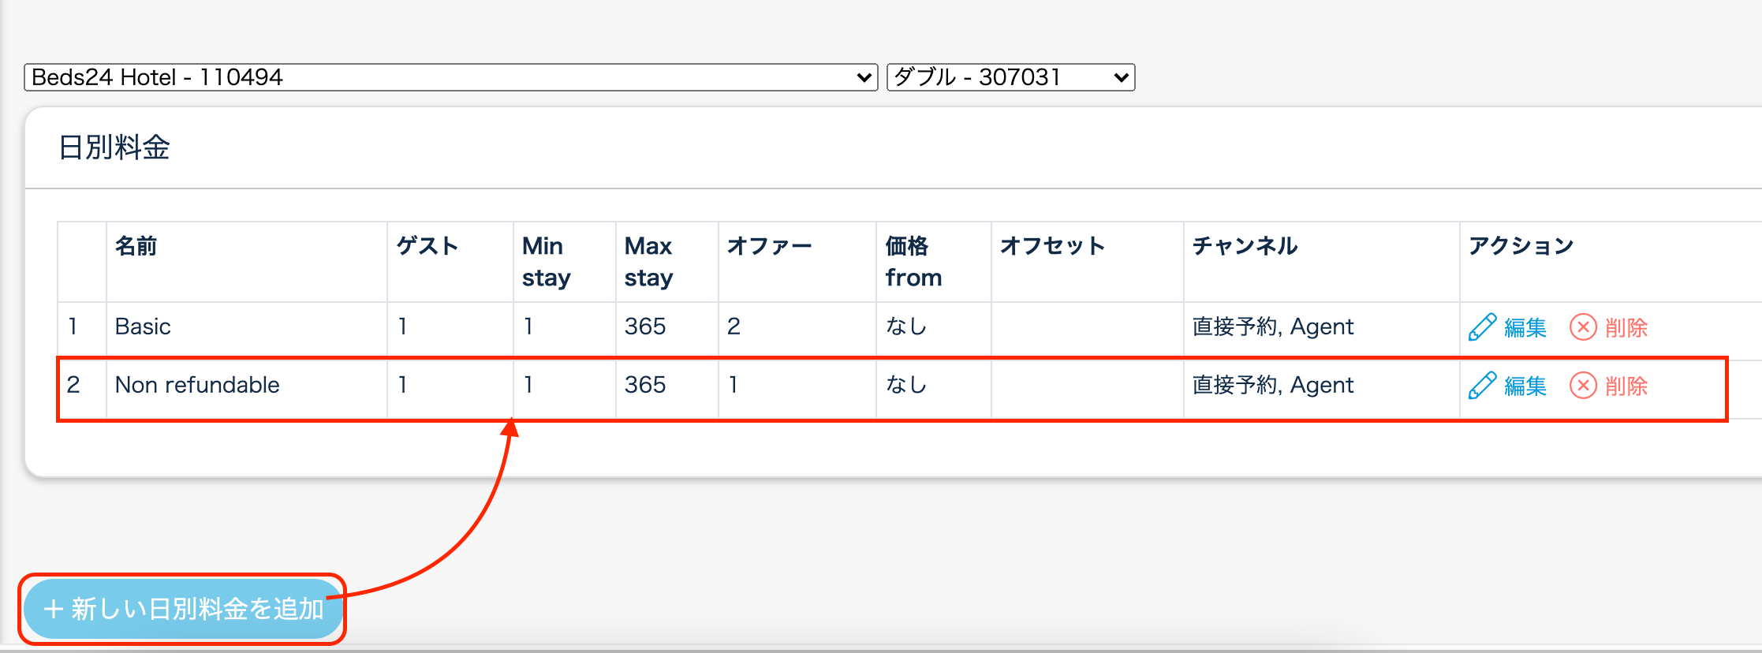Image resolution: width=1762 pixels, height=653 pixels.
Task: Click 削除 text link for Basic rate
Action: [1626, 327]
